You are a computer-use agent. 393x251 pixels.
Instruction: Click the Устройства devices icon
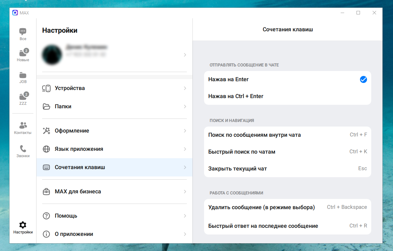(x=46, y=88)
